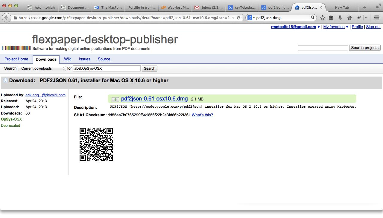The image size is (383, 218).
Task: Click the SHA1 checksum value text
Action: 149,115
